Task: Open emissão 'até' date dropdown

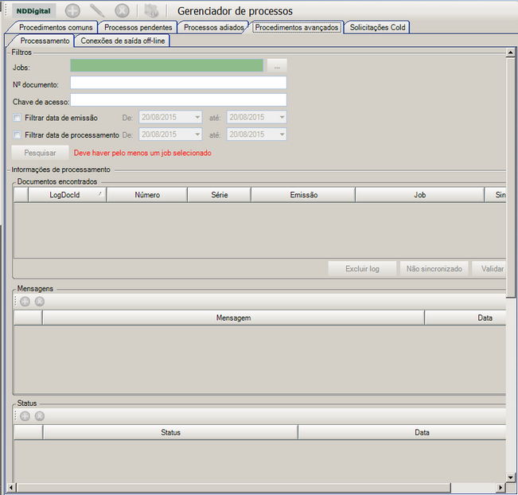Action: pyautogui.click(x=281, y=118)
